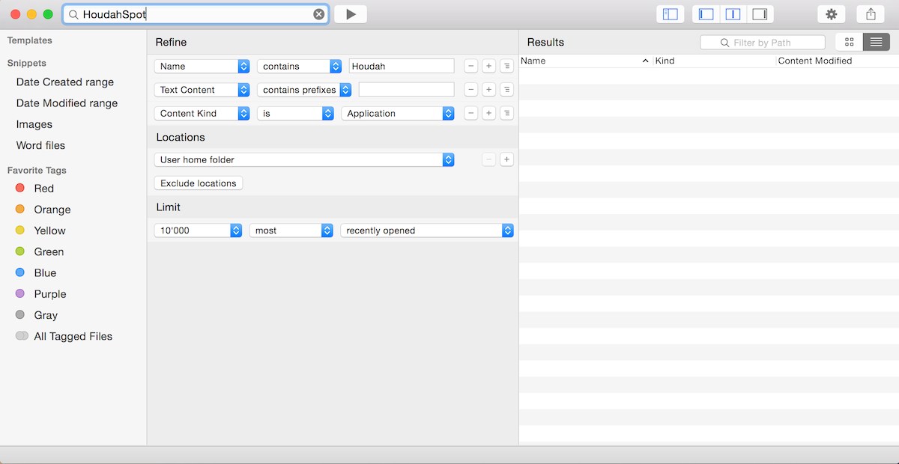Show only the right pane layout

pos(760,14)
